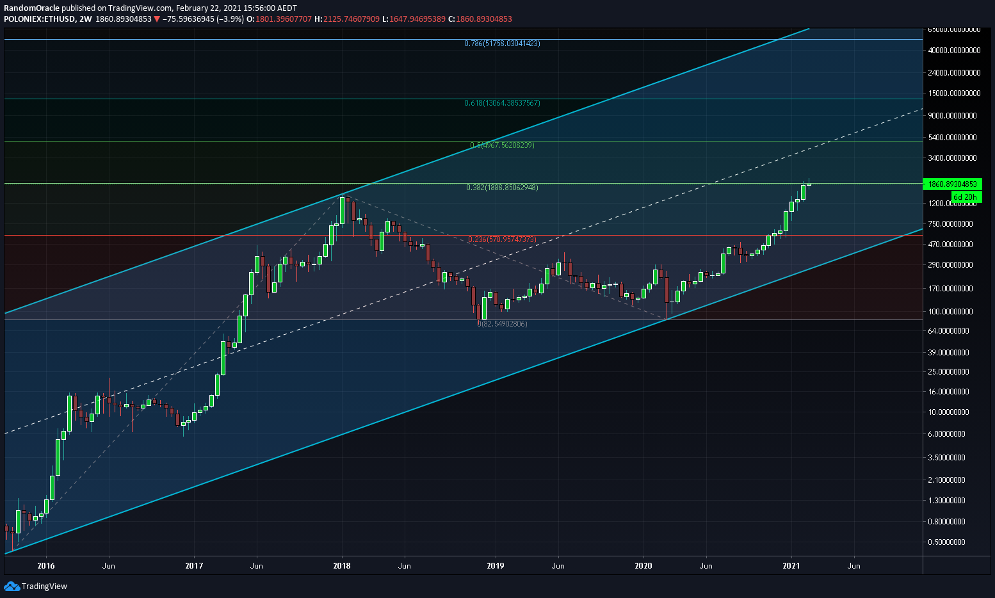Select the RandomOracle author name
Image resolution: width=995 pixels, height=598 pixels.
[x=31, y=8]
